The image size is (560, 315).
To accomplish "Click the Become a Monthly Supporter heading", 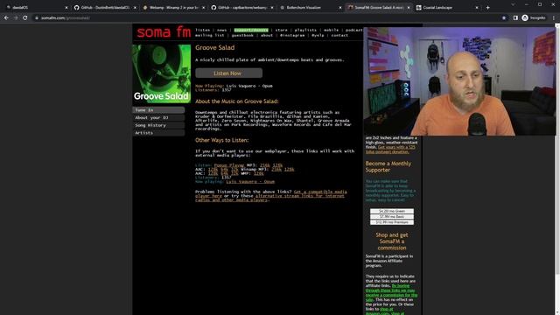I will (x=388, y=167).
